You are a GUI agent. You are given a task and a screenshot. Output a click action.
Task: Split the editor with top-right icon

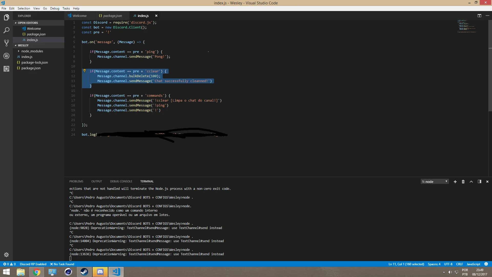point(479,16)
